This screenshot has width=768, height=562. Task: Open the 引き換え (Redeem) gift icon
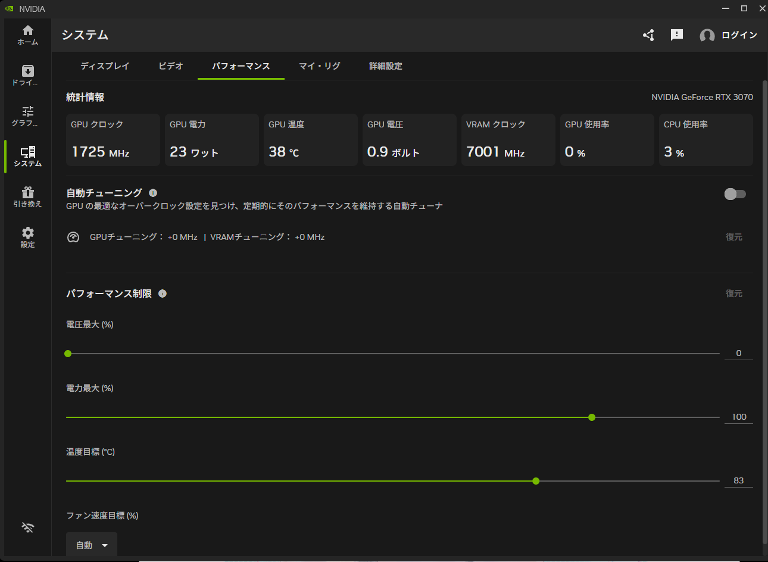27,197
